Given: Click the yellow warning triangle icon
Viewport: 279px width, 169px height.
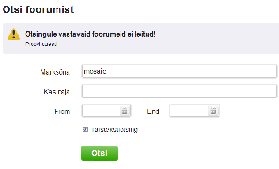Looking at the screenshot, I should (14, 34).
